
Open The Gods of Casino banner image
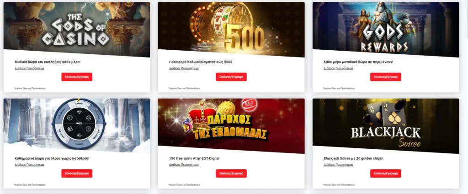pos(77,29)
